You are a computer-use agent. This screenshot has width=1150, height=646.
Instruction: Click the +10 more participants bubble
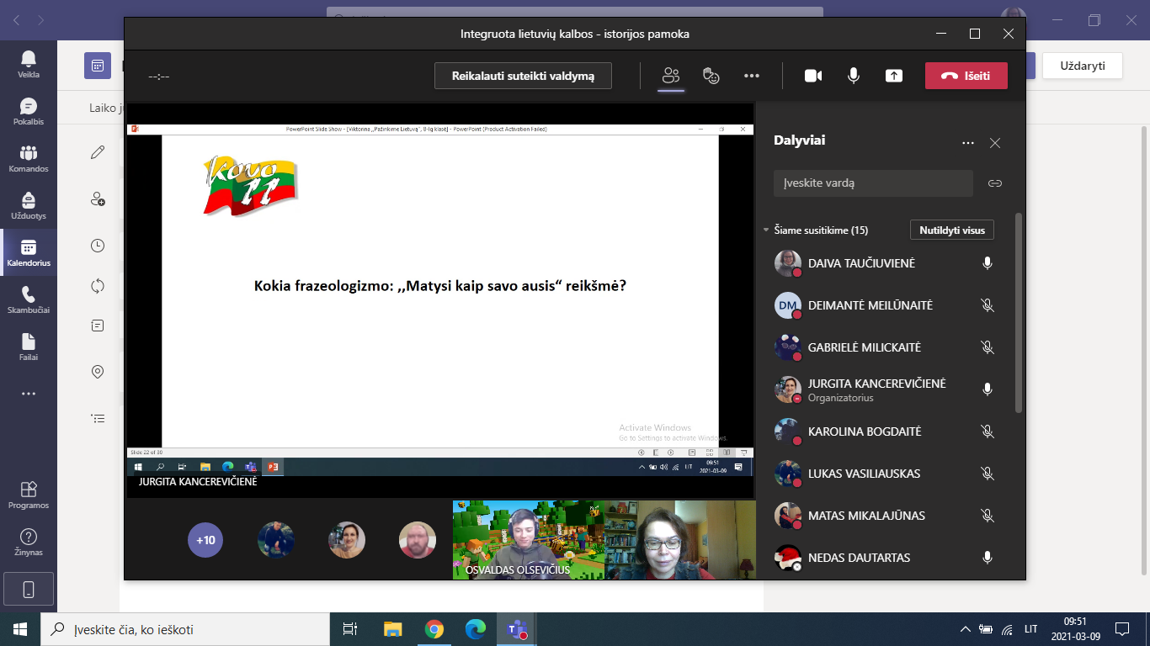coord(205,540)
